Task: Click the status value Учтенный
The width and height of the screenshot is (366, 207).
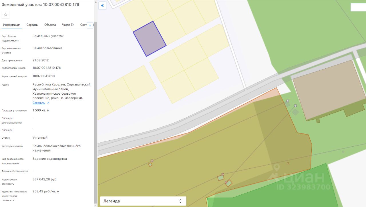Action: click(x=40, y=138)
